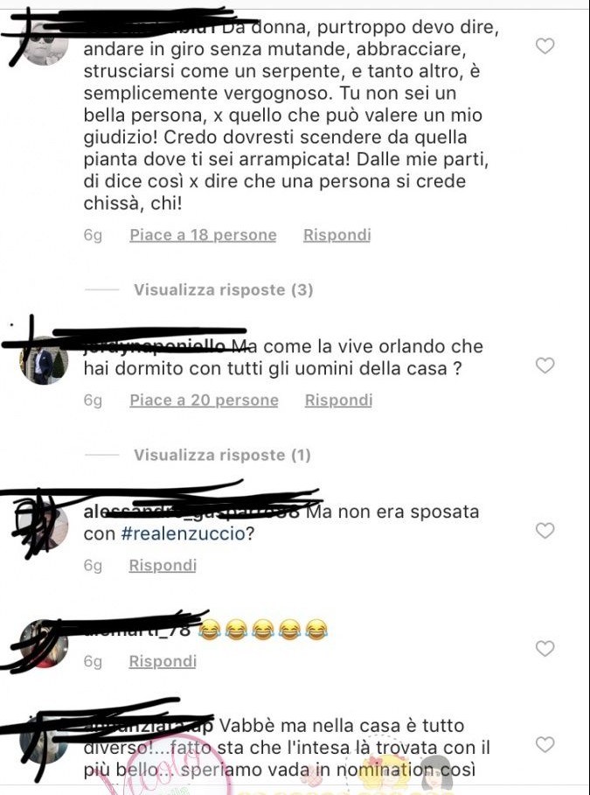Tap the heart beside the 'Vabbè ma nella casa' comment
The image size is (590, 795).
[x=545, y=744]
